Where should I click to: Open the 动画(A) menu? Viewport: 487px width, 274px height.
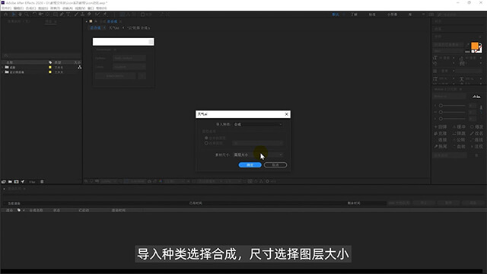point(68,8)
